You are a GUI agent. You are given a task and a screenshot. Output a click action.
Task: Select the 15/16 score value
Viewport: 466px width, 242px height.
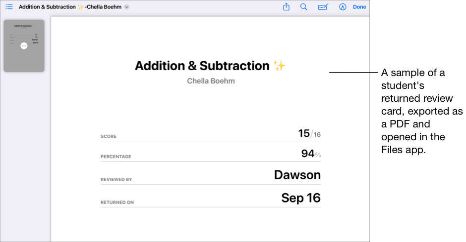[x=309, y=133]
